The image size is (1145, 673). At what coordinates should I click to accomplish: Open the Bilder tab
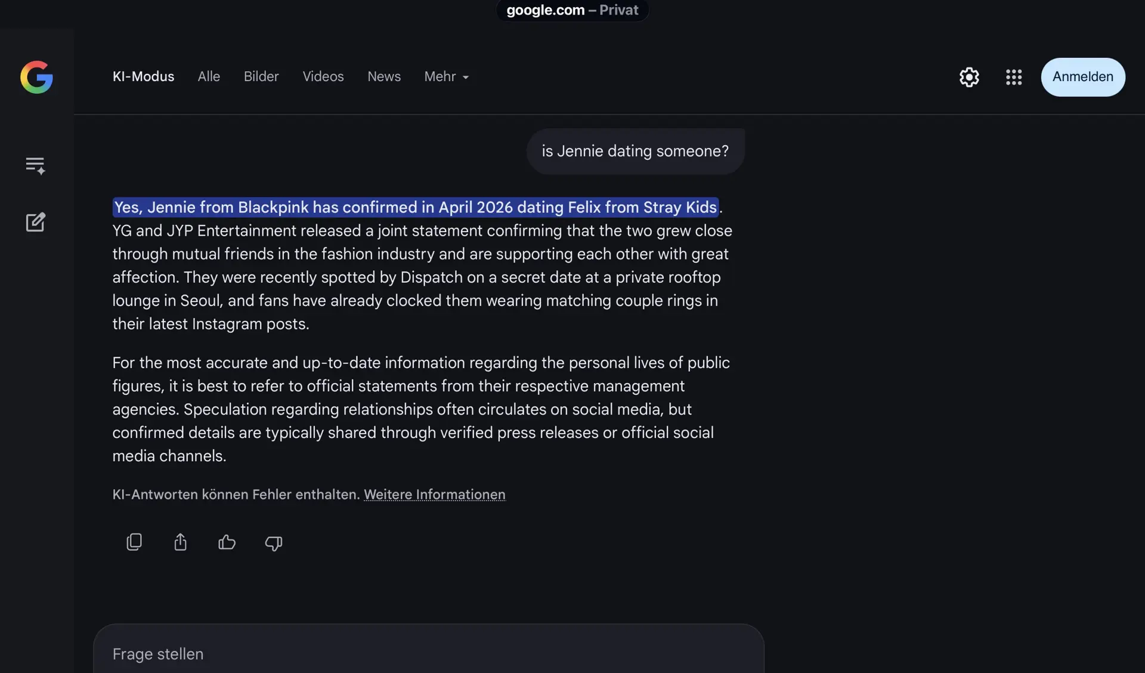tap(261, 76)
